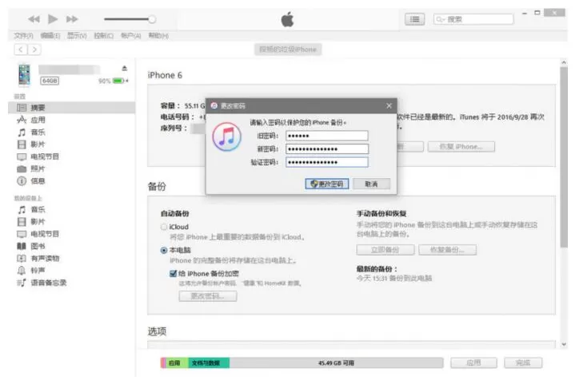The image size is (587, 380).
Task: Adjust the volume slider knob
Action: [x=152, y=19]
